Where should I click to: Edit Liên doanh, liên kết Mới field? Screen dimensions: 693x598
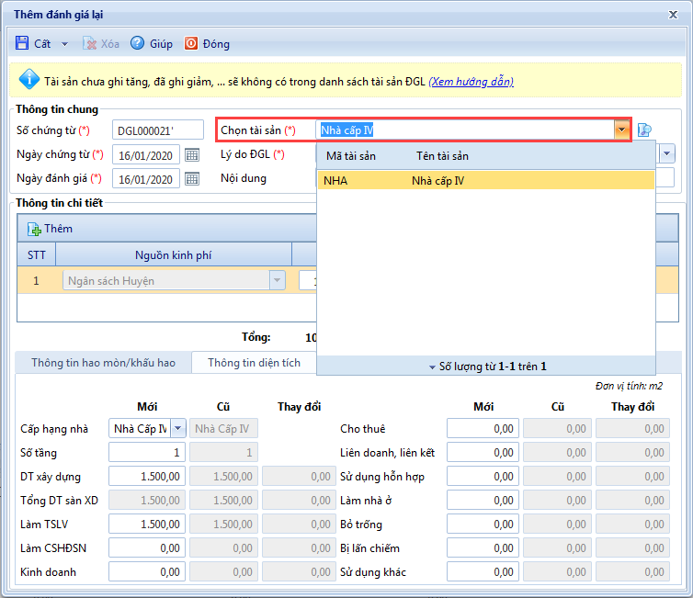pos(483,452)
